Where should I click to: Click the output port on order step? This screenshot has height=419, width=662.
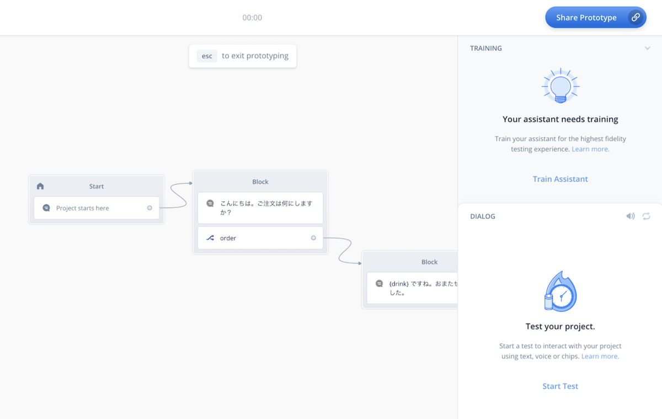pos(313,238)
